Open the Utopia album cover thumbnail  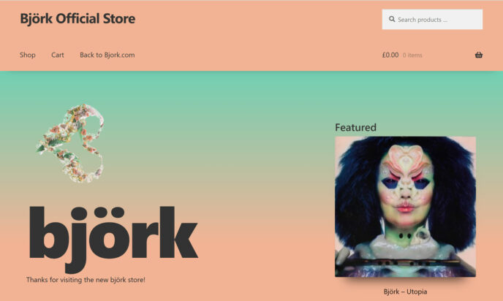point(405,207)
